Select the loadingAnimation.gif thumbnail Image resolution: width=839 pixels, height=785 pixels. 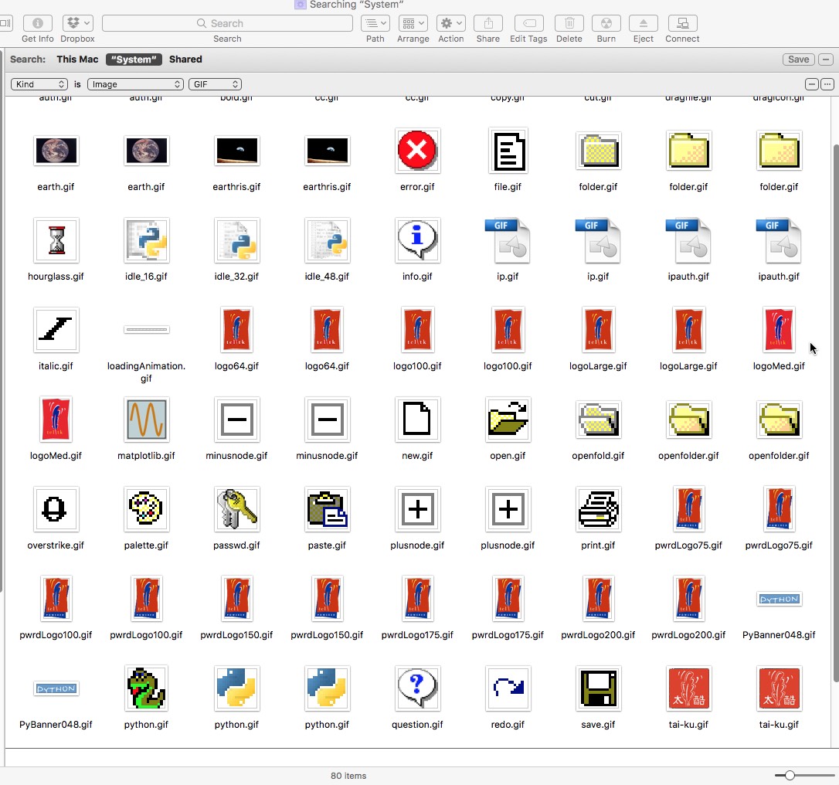click(147, 330)
